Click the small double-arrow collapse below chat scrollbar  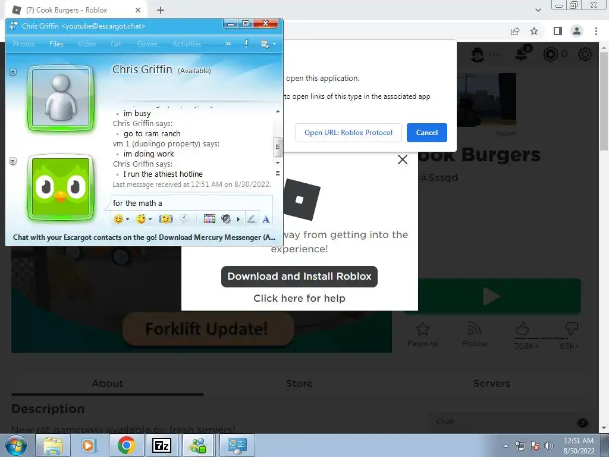tap(278, 173)
